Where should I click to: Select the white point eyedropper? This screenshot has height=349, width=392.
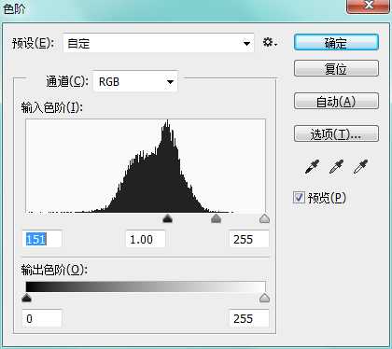[x=360, y=167]
